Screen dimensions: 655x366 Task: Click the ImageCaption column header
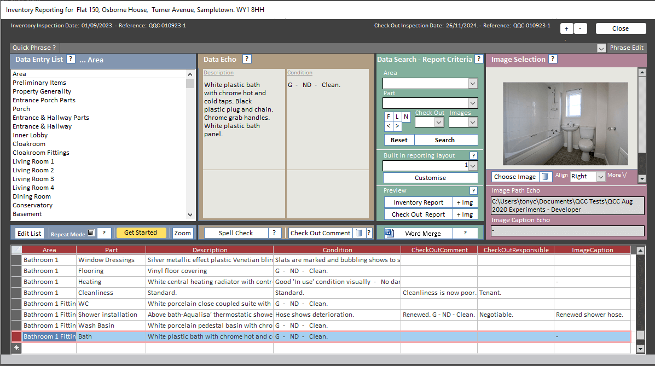click(592, 250)
